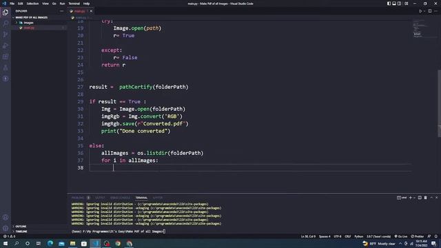Show errors and warnings count in the status bar

click(x=9, y=236)
